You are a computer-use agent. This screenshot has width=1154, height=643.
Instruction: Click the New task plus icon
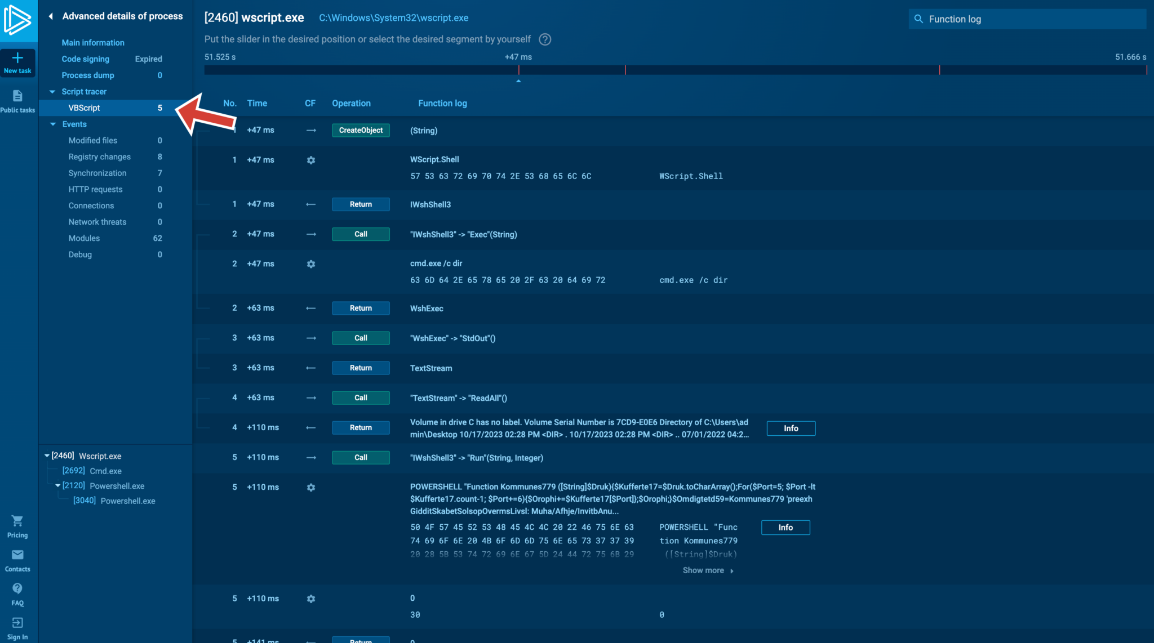click(17, 58)
